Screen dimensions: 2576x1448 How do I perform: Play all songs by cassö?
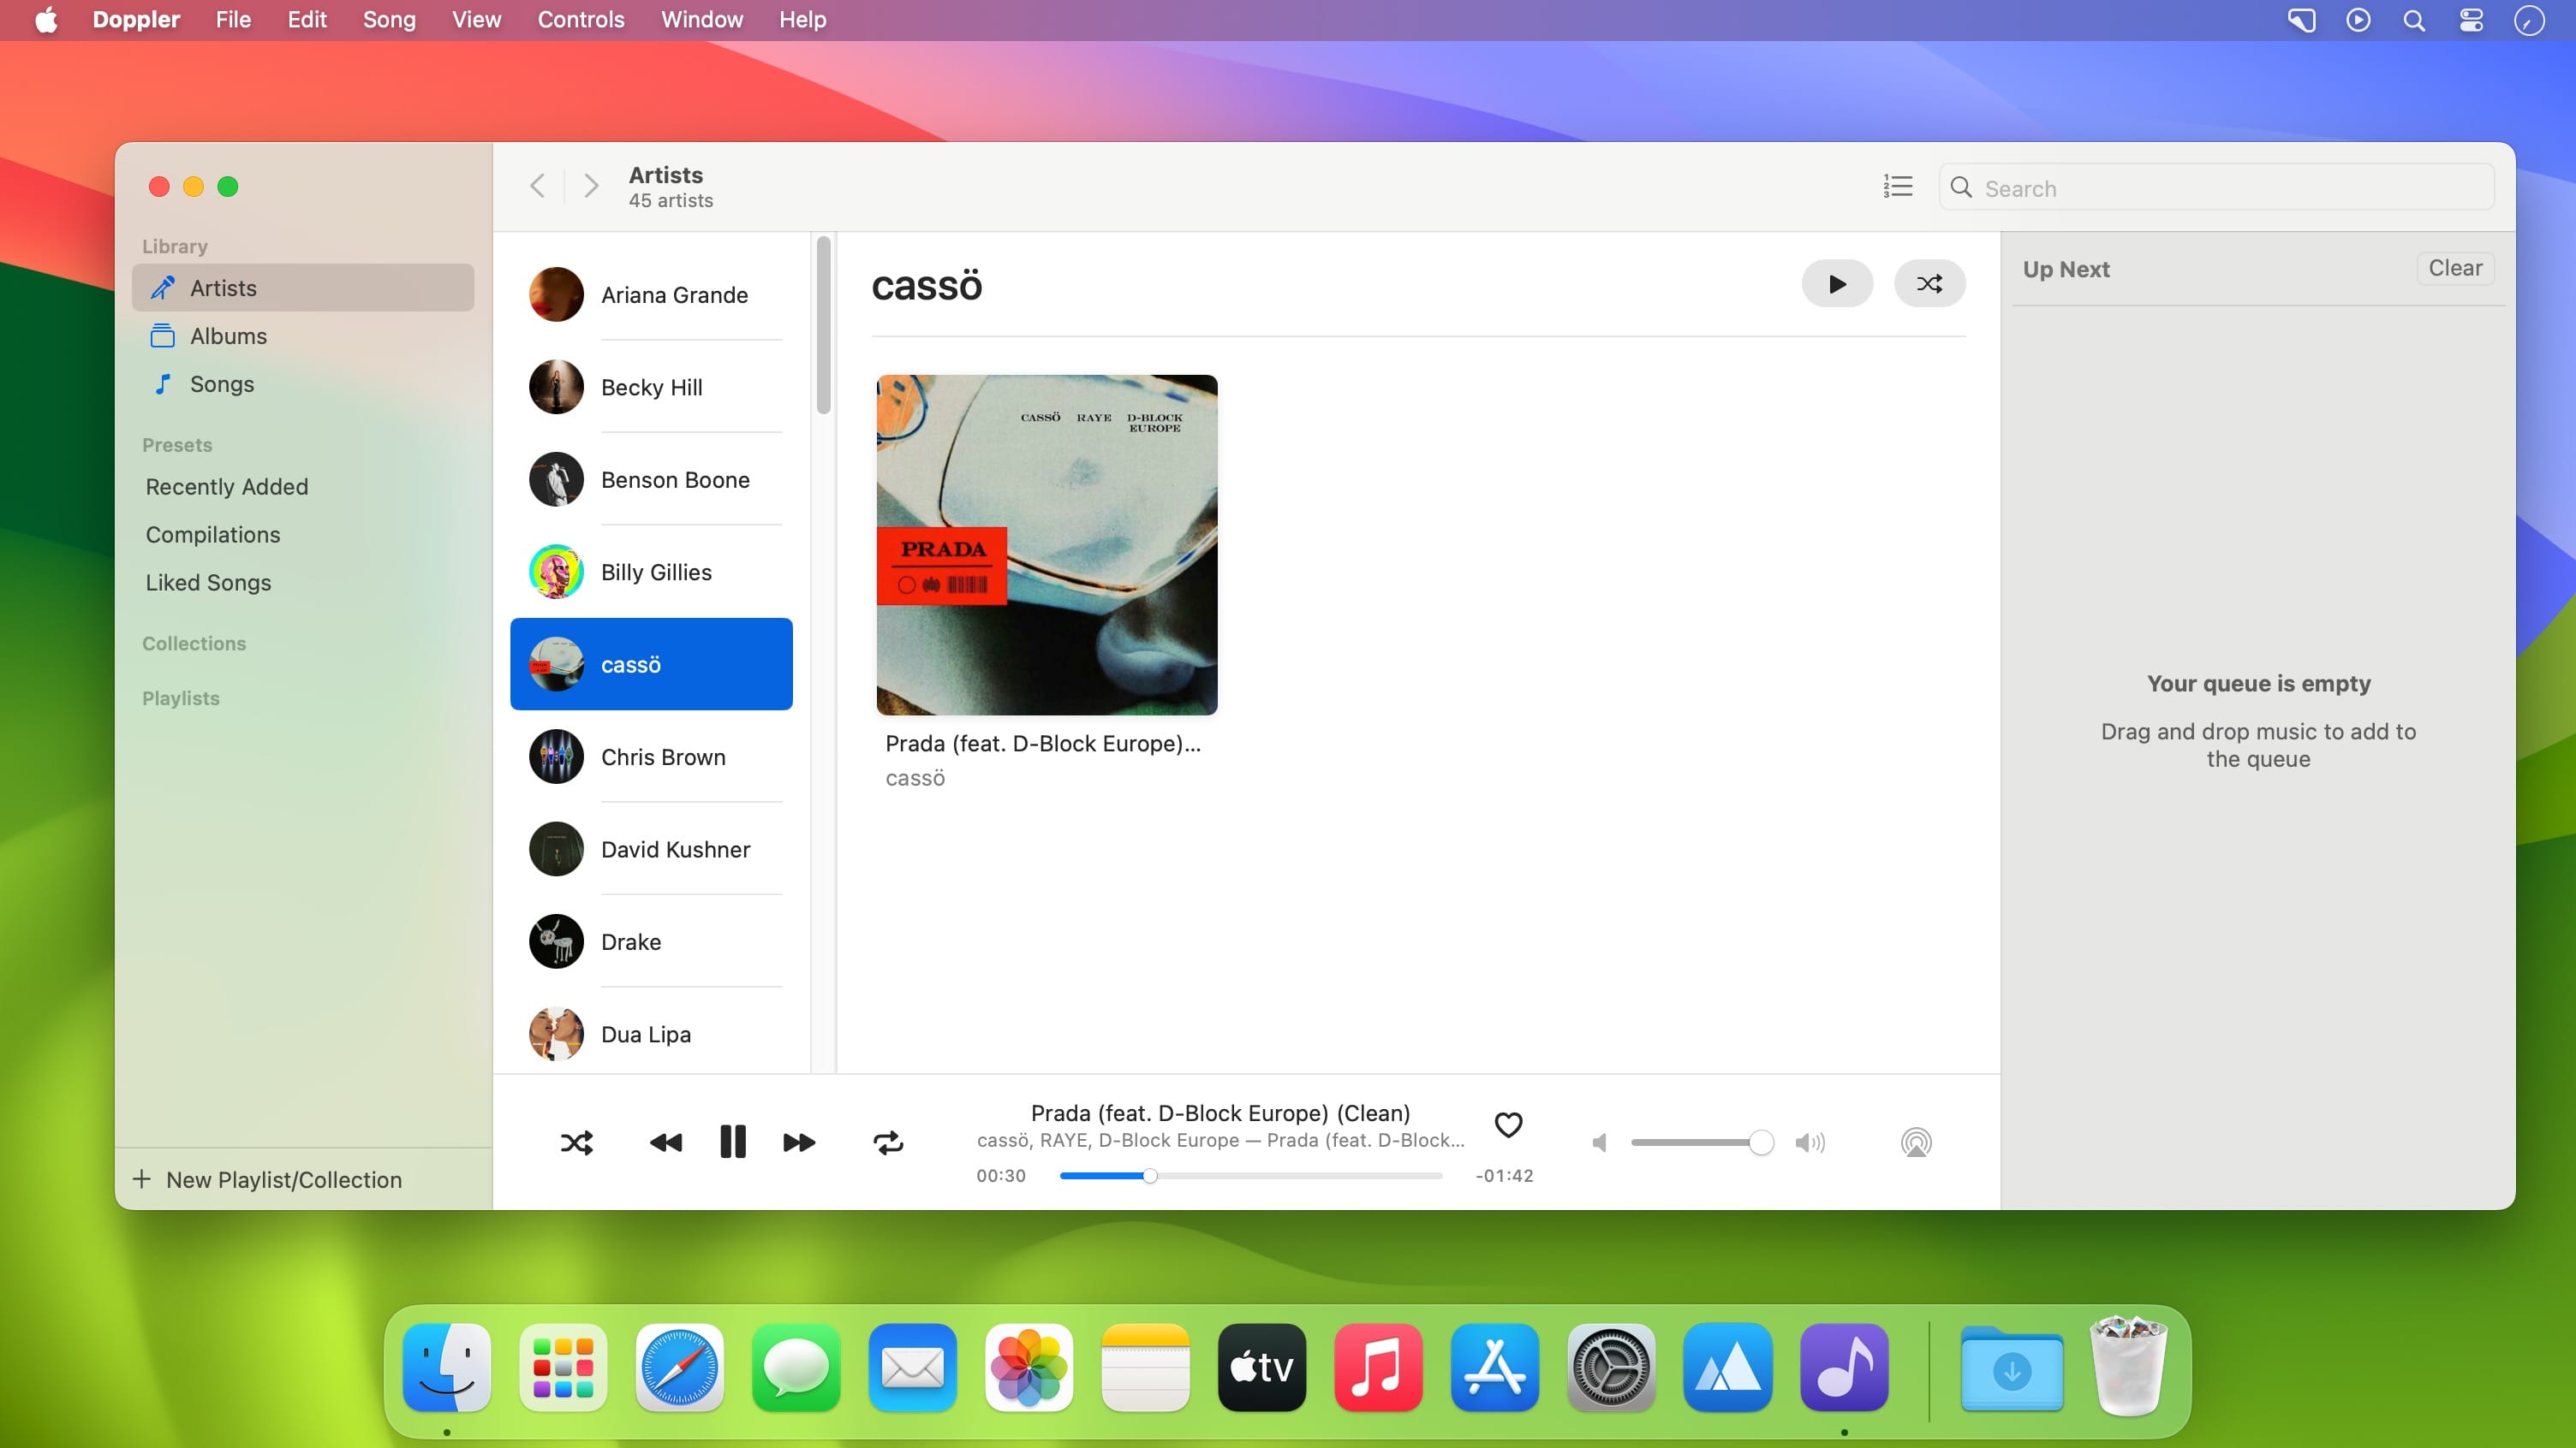pos(1837,284)
